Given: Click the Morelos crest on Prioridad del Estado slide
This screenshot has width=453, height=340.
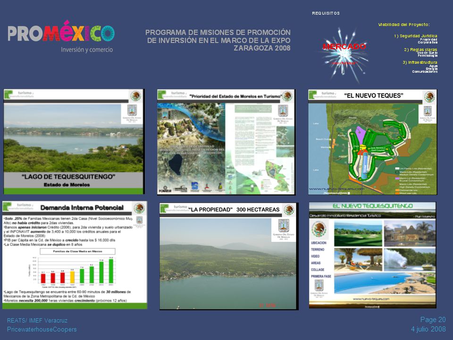Looking at the screenshot, I should click(x=283, y=114).
